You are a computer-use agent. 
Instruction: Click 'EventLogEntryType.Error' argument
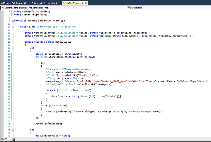(144, 112)
